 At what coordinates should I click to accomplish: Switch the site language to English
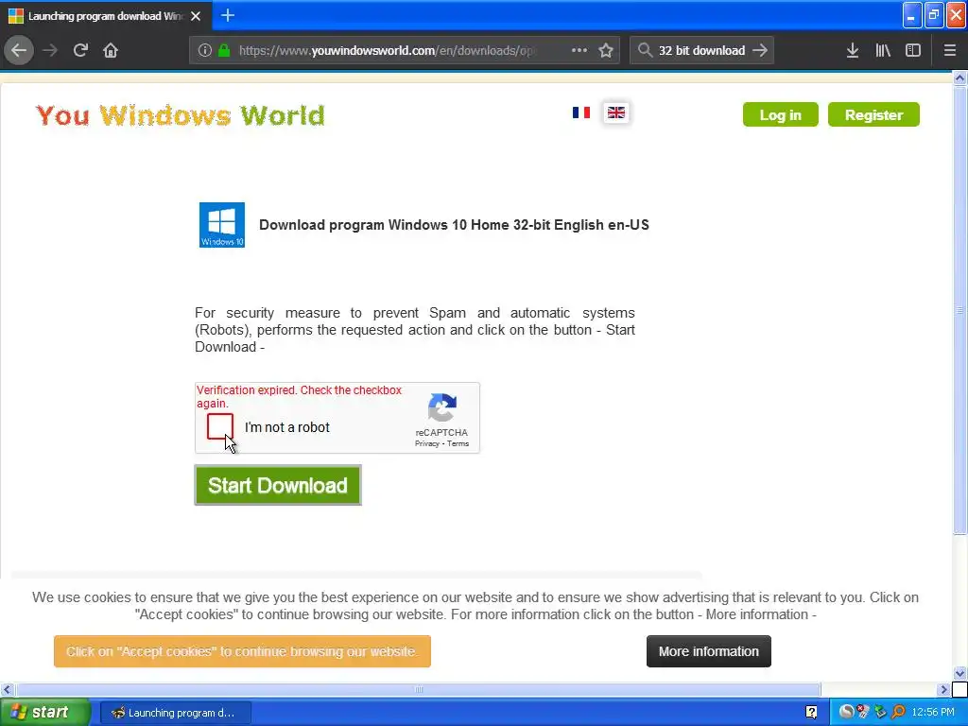(616, 112)
